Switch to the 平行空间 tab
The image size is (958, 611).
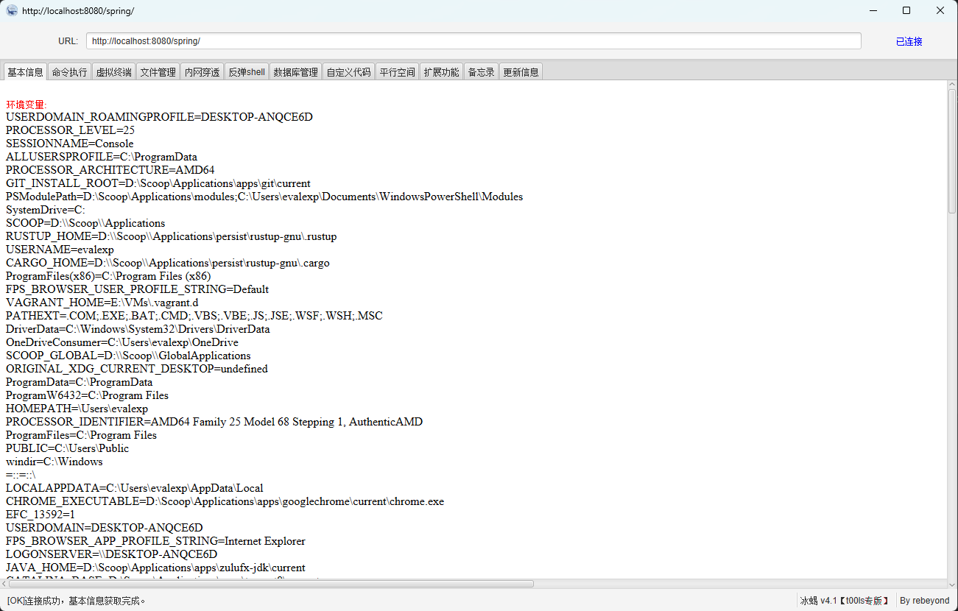397,72
